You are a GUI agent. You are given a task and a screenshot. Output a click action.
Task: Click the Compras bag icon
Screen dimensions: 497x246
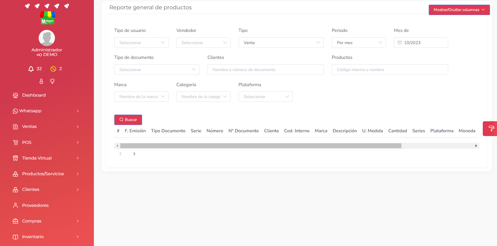pyautogui.click(x=15, y=221)
